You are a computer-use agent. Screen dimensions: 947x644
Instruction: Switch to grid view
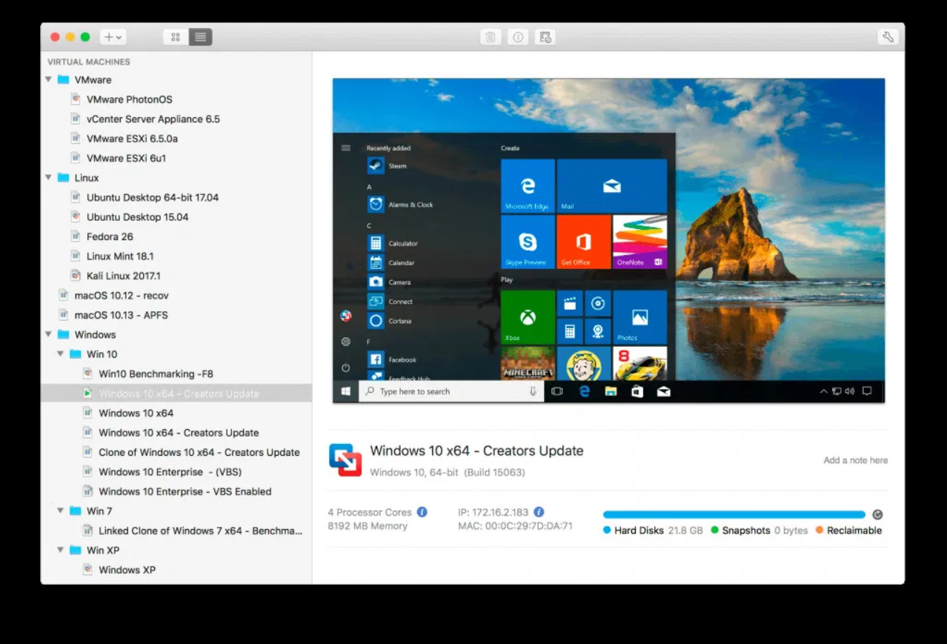pyautogui.click(x=175, y=36)
